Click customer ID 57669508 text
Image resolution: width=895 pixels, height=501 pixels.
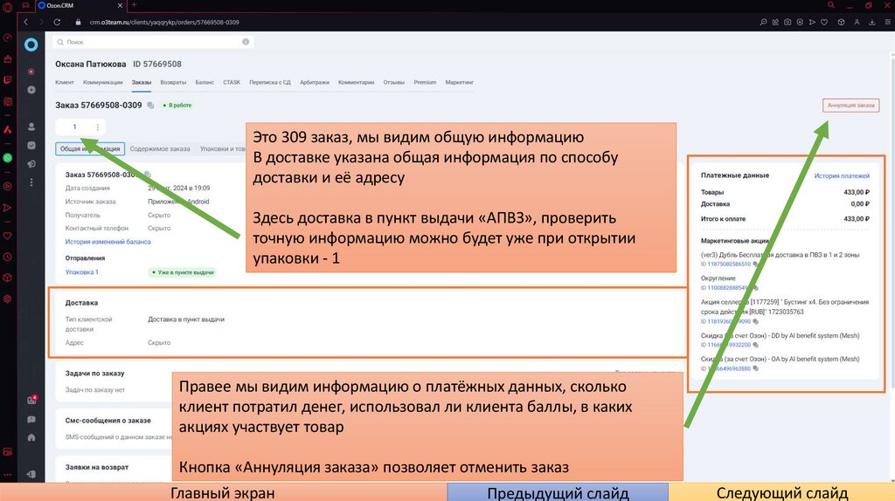pyautogui.click(x=157, y=64)
